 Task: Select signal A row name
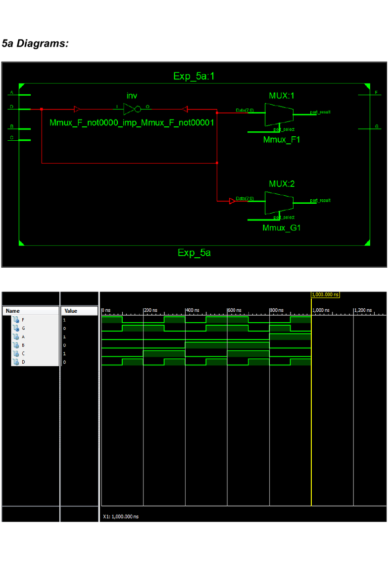pos(23,337)
